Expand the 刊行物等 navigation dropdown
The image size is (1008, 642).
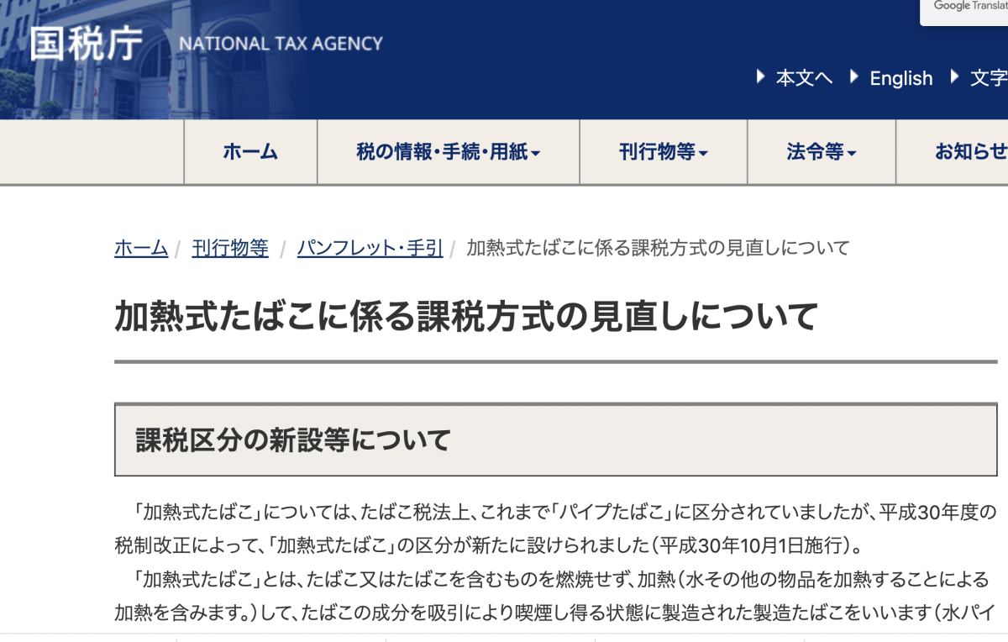click(663, 152)
